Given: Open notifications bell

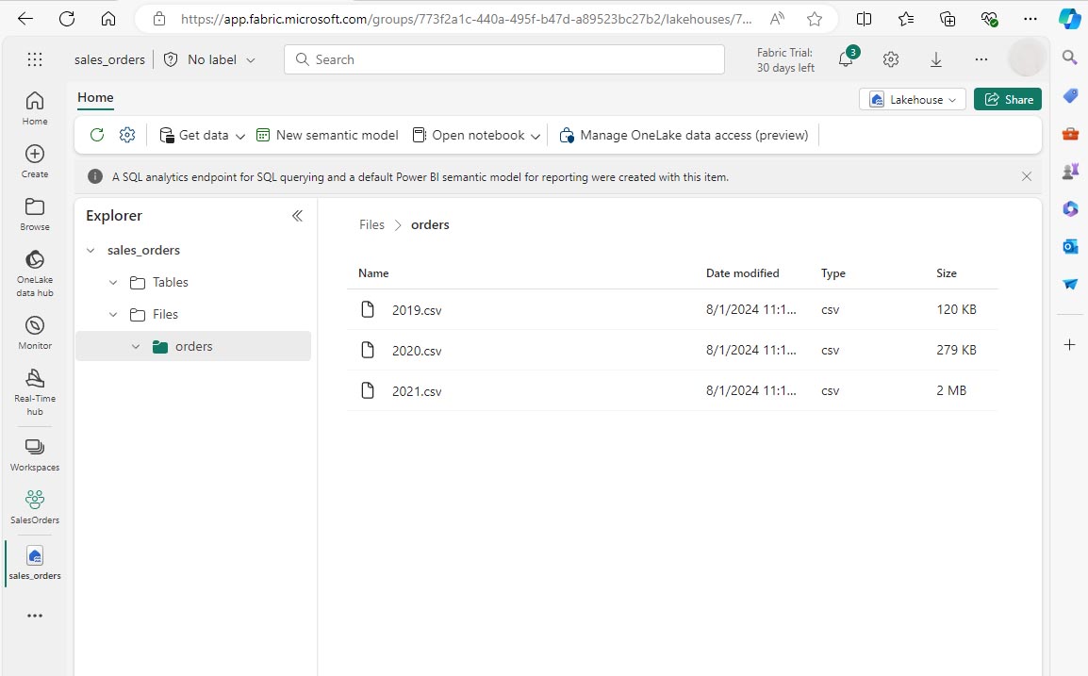Looking at the screenshot, I should tap(846, 59).
